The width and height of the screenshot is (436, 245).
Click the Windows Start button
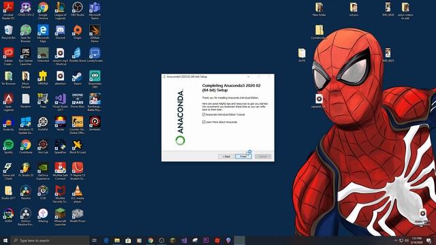point(5,240)
